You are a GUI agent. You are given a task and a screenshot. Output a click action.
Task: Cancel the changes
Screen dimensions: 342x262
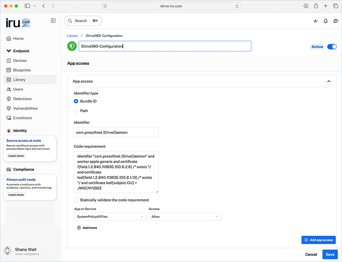coord(311,254)
